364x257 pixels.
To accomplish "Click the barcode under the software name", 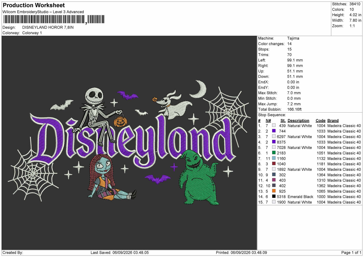I will [x=54, y=19].
